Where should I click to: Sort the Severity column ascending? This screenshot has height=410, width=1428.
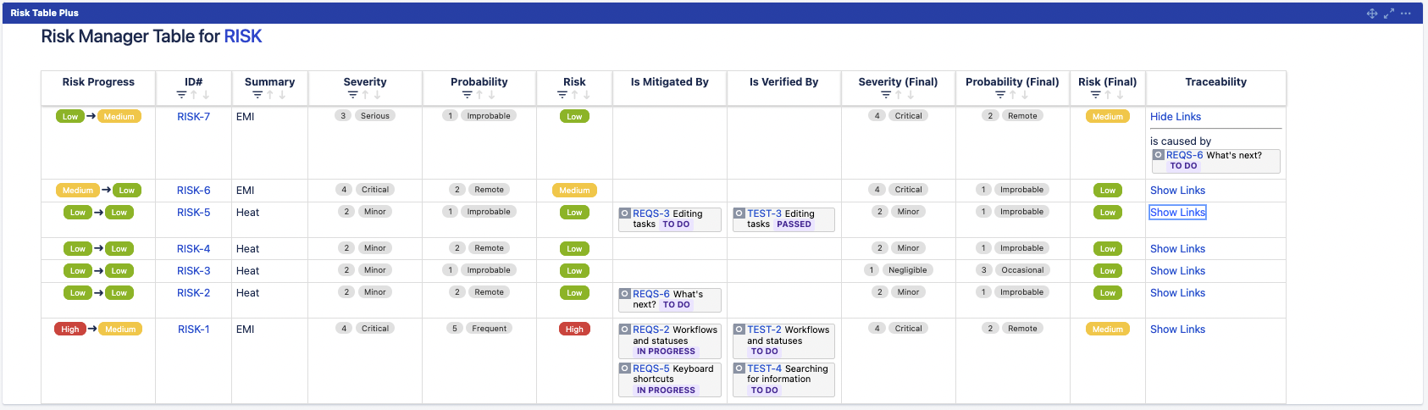click(x=365, y=95)
